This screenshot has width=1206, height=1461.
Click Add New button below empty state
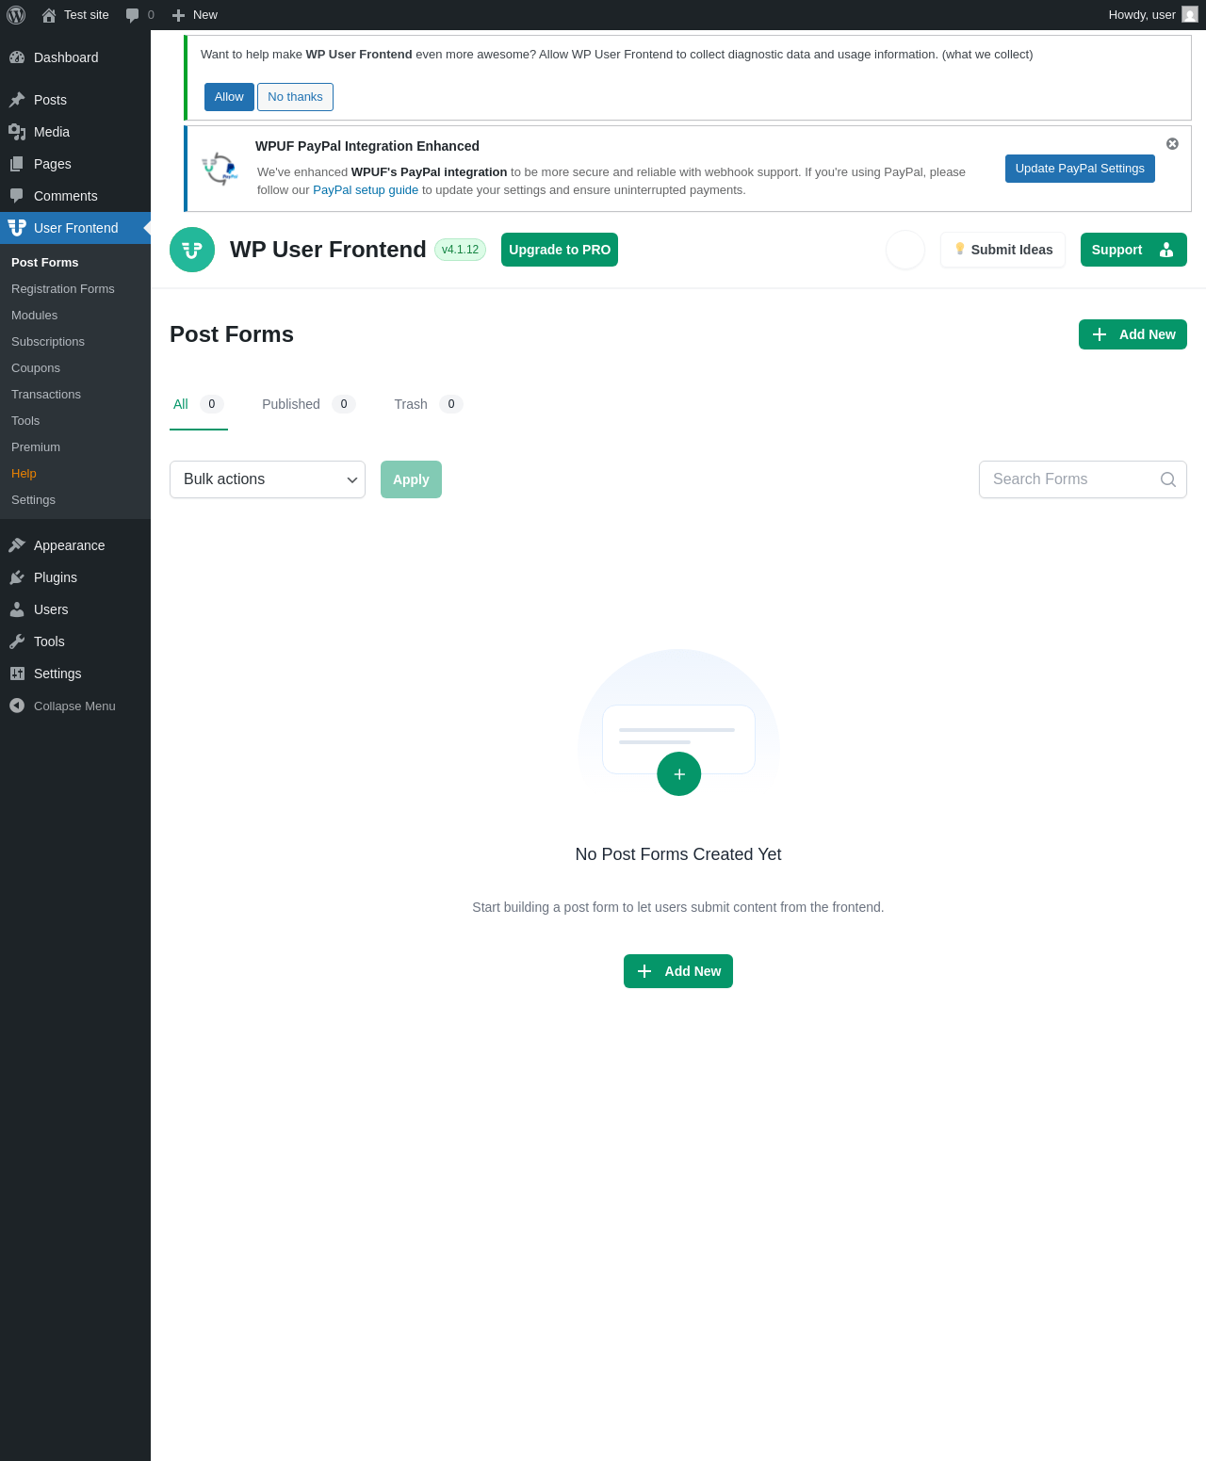tap(678, 971)
